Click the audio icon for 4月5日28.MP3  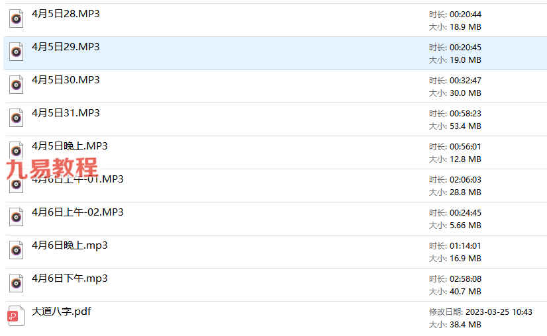click(x=16, y=19)
